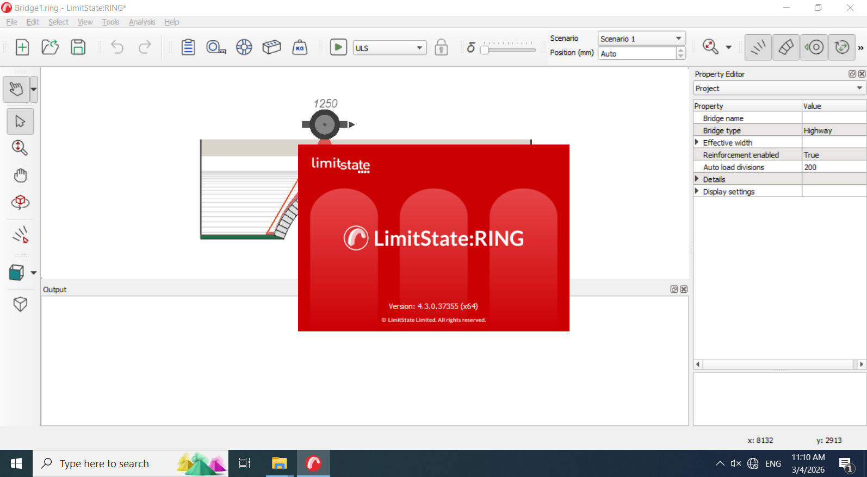Create a new project file
Screen dimensions: 867x477
coord(22,47)
